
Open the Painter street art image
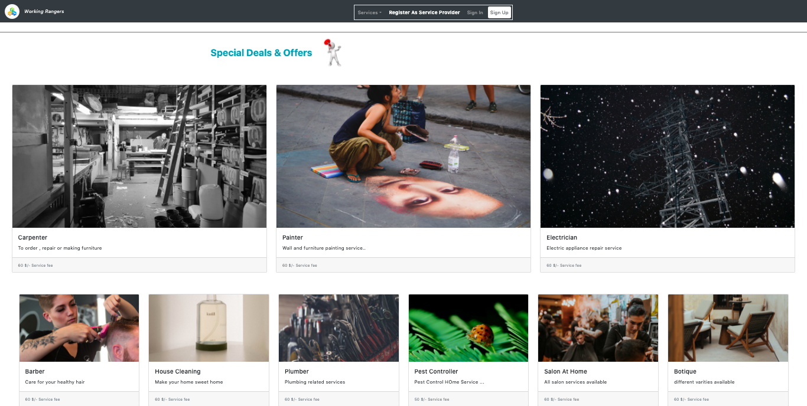pyautogui.click(x=403, y=156)
